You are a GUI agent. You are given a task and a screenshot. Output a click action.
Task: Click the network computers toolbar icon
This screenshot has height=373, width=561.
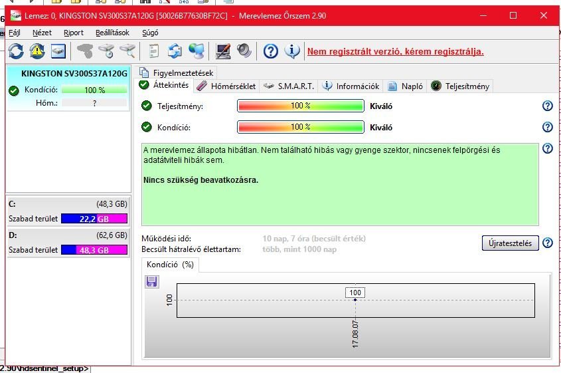197,51
